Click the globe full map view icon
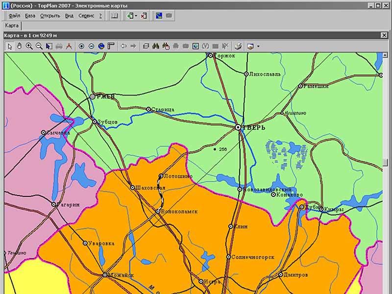This screenshot has width=392, height=294. coord(101,46)
